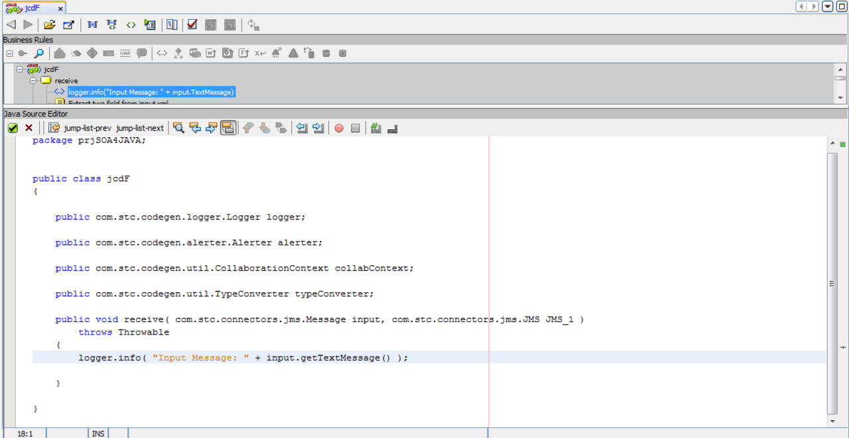The height and width of the screenshot is (438, 849).
Task: Click the collapse-all minus box in Business Rules toolbar
Action: [x=9, y=53]
